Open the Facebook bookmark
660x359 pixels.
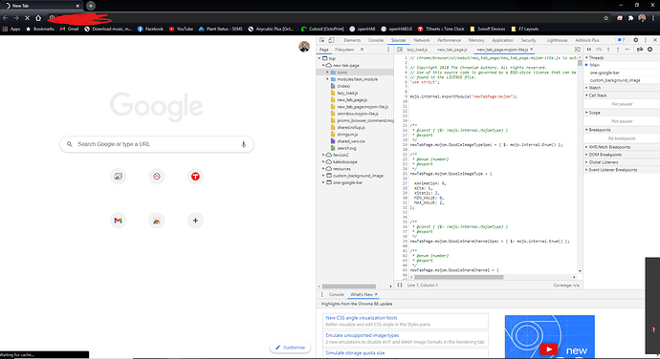[x=150, y=29]
